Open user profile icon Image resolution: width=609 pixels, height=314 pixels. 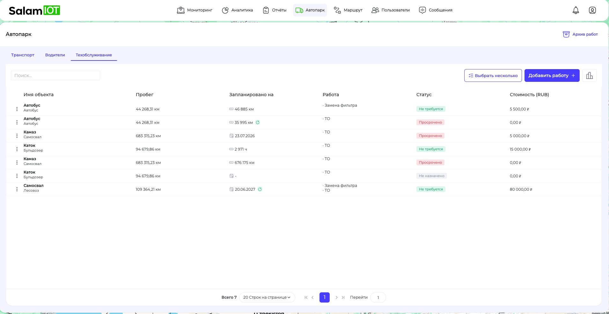point(592,10)
